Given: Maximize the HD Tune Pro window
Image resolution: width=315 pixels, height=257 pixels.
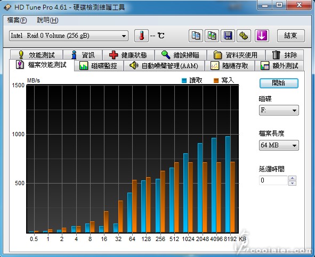Looking at the screenshot, I should [x=279, y=5].
